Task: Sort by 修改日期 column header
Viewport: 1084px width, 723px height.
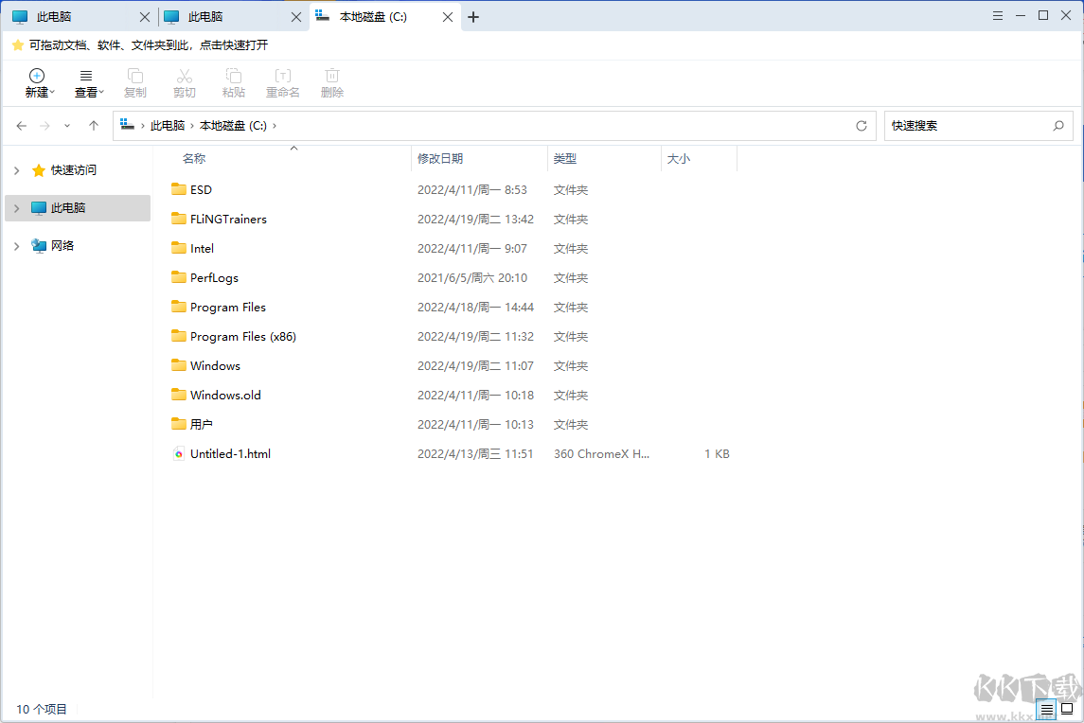Action: coord(440,159)
